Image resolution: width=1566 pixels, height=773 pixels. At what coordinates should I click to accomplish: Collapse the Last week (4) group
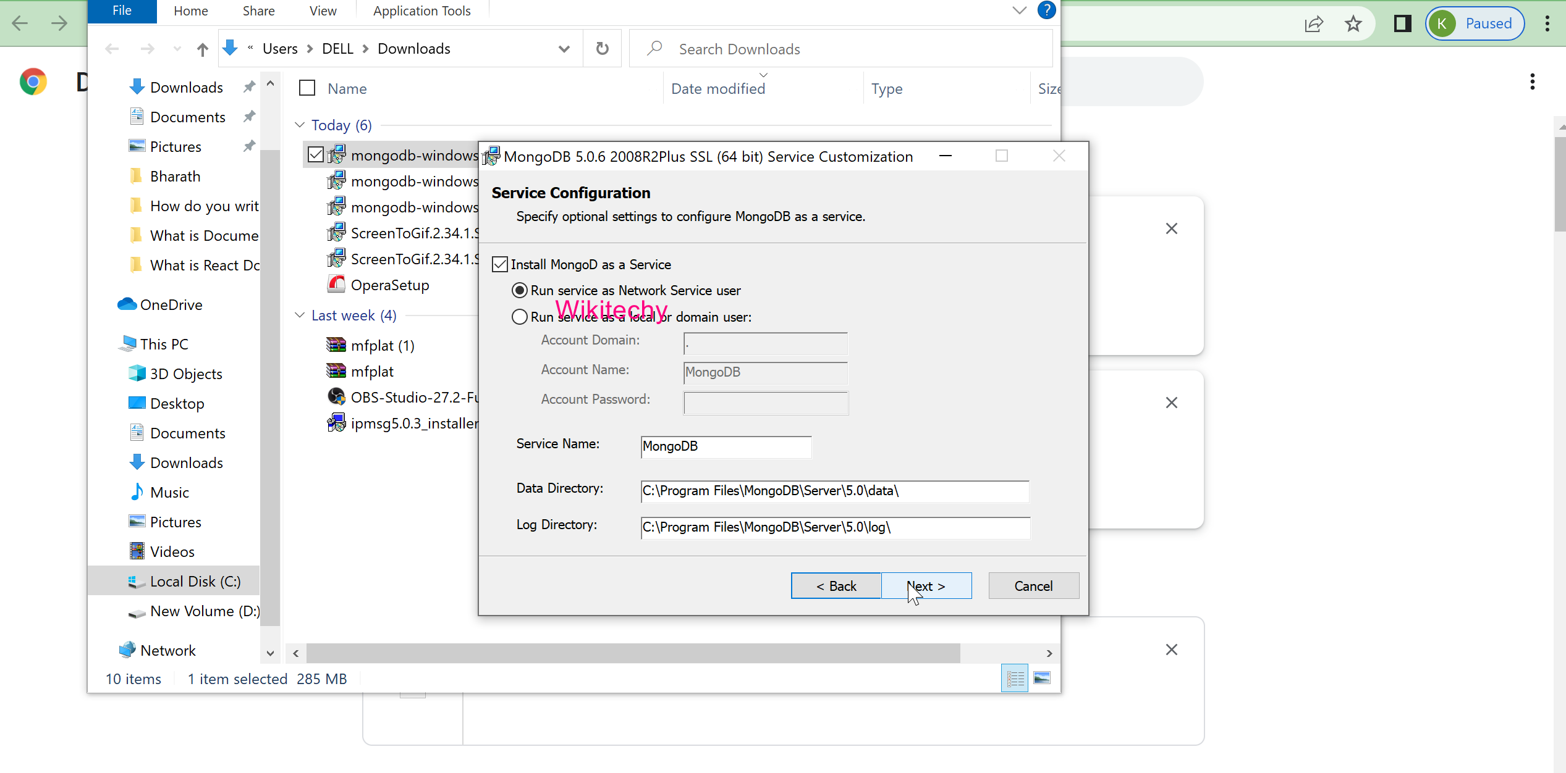[300, 315]
